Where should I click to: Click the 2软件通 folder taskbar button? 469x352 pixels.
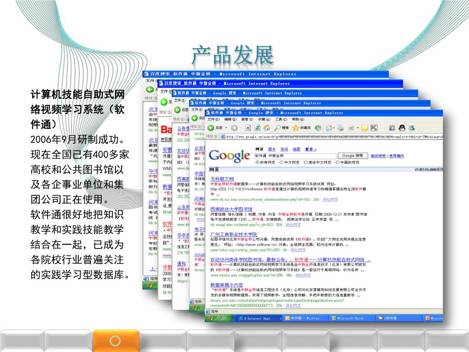(x=398, y=319)
